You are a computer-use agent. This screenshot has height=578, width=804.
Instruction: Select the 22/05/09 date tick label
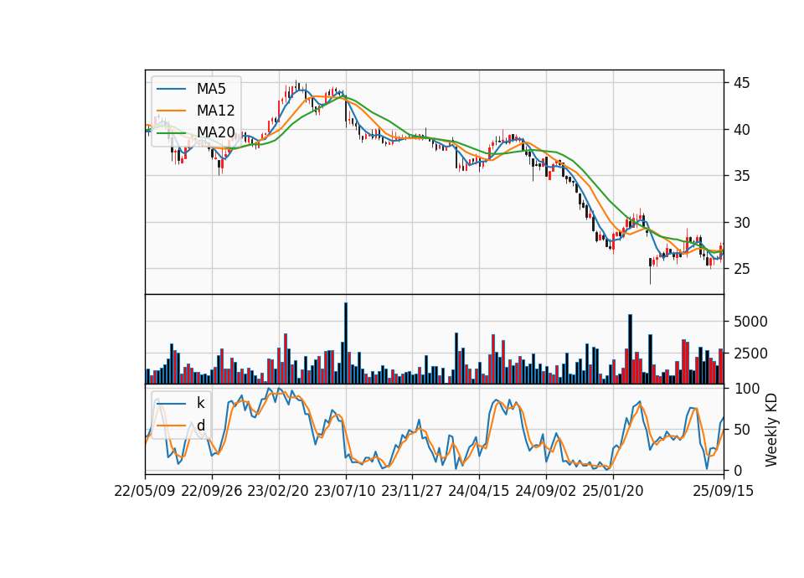pos(145,491)
